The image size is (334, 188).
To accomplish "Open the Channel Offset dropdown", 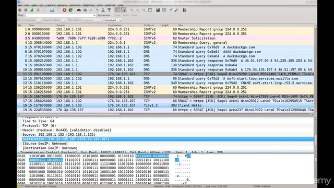I will click(64, 20).
